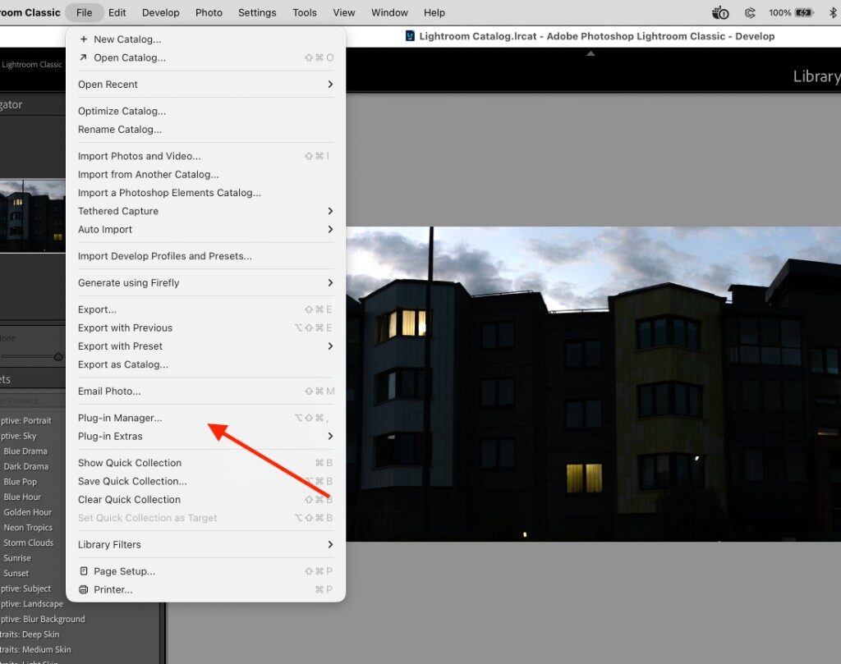Choose Import from Another Catalog
Screen dimensions: 841x664
[x=205, y=174]
